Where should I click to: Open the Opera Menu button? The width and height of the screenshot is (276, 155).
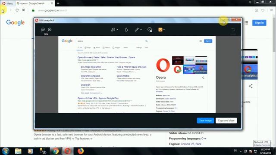tap(8, 3)
